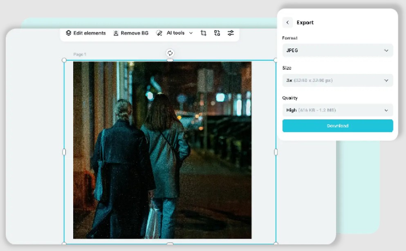Click the night street photo on canvas
The height and width of the screenshot is (251, 406).
162,150
